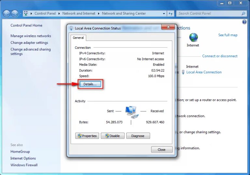
Task: Click the Back navigation arrow
Action: (7, 14)
